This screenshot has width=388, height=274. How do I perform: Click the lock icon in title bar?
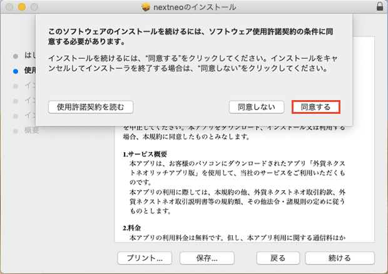point(379,7)
